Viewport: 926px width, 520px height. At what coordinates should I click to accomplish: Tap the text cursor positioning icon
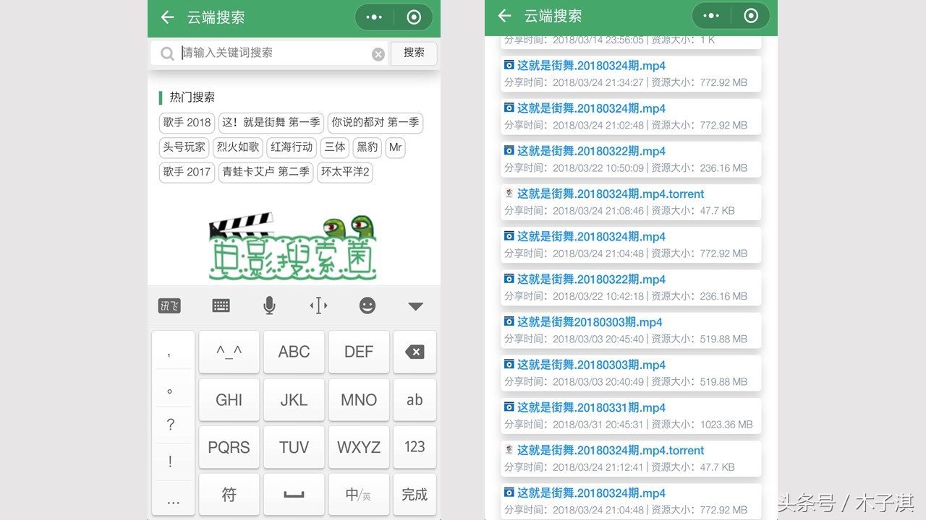click(318, 305)
